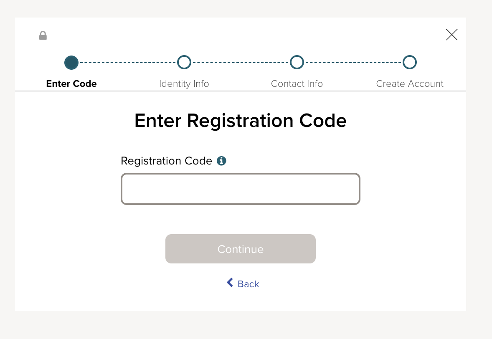
Task: Click dashed progress line before Create Account
Action: [353, 62]
